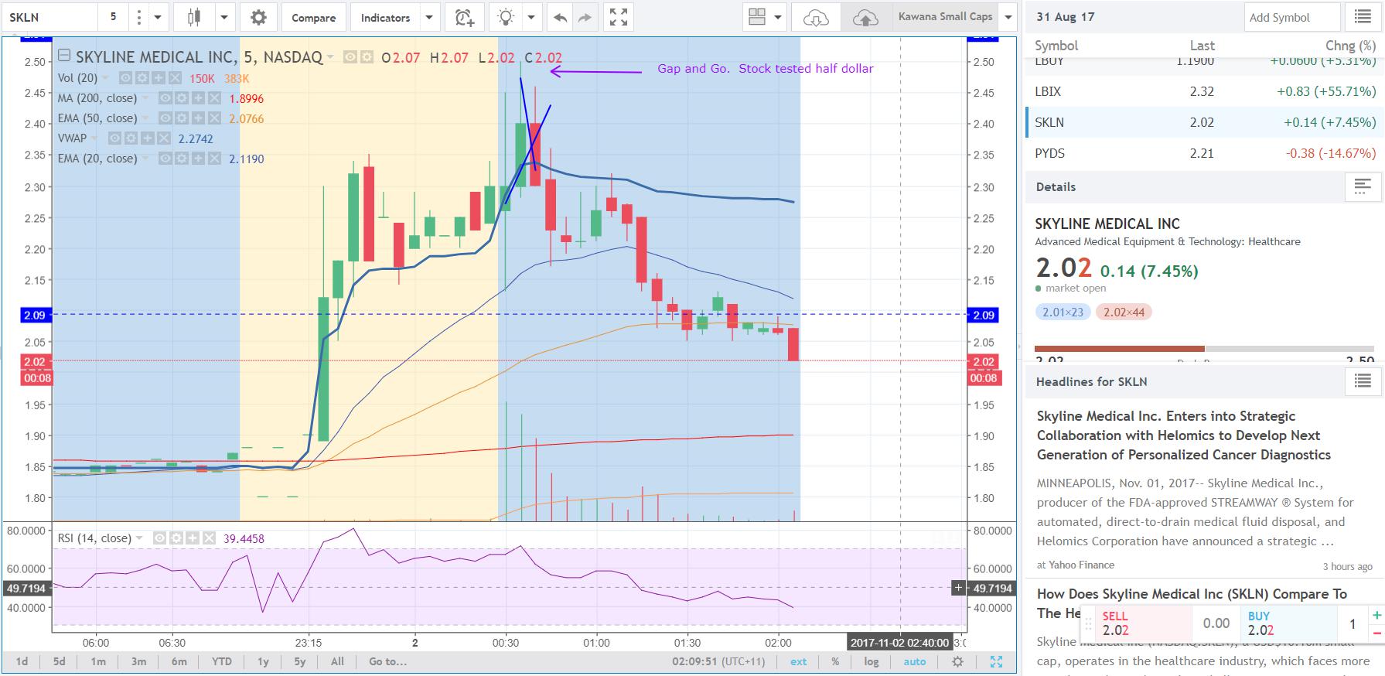1385x676 pixels.
Task: Select the 1d time range
Action: 22,661
